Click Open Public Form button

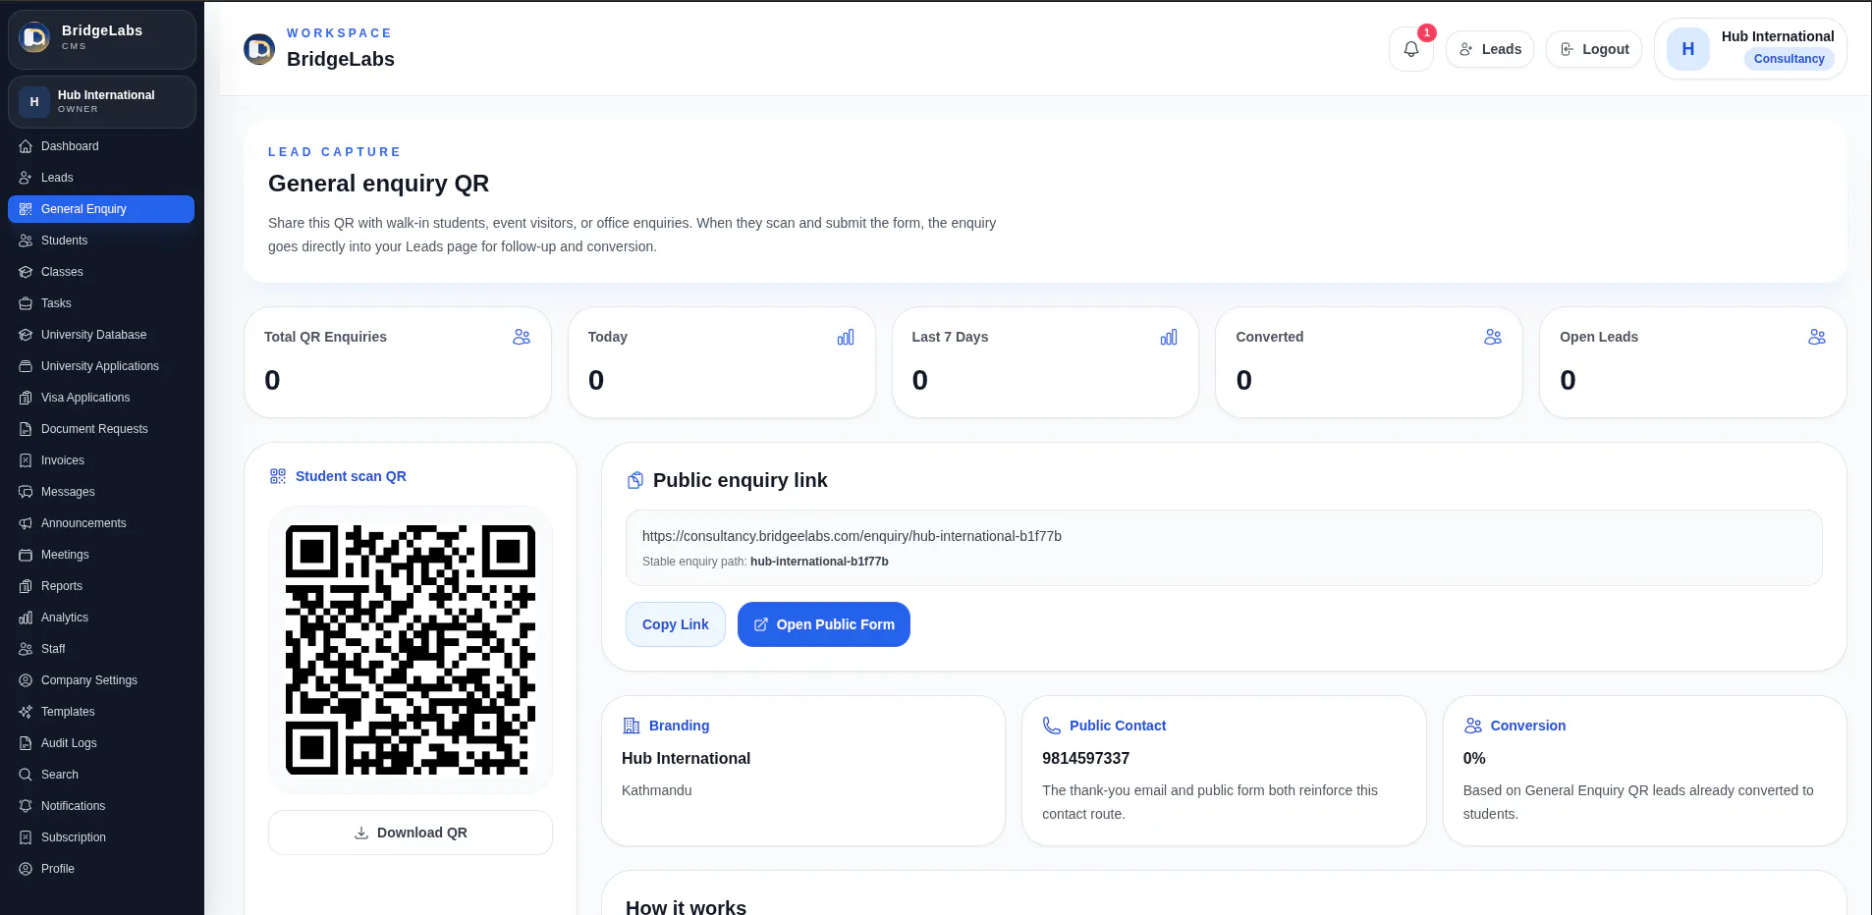pyautogui.click(x=824, y=624)
